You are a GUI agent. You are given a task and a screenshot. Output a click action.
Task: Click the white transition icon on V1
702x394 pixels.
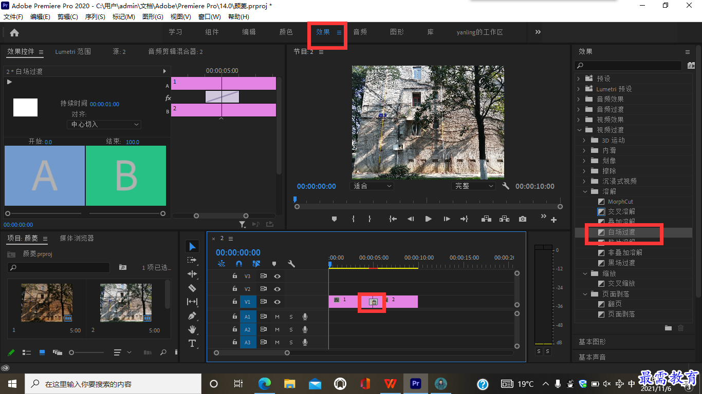374,302
